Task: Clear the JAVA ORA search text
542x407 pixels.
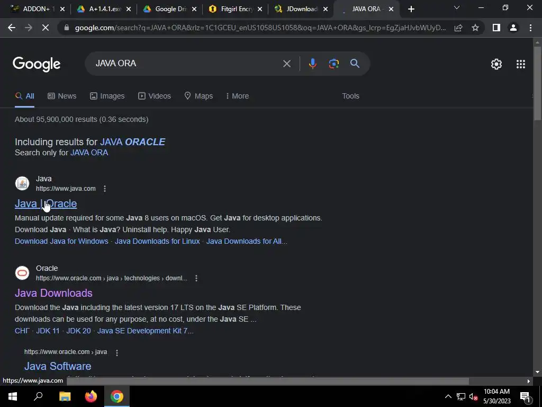Action: [286, 64]
